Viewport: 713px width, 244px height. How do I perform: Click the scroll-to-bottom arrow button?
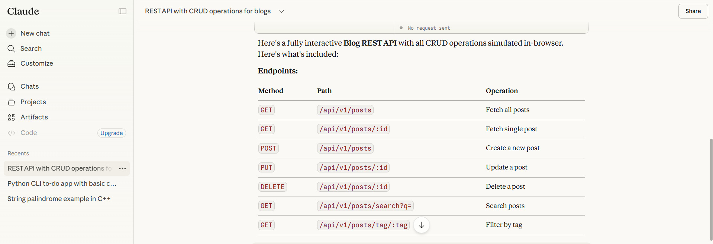point(422,225)
